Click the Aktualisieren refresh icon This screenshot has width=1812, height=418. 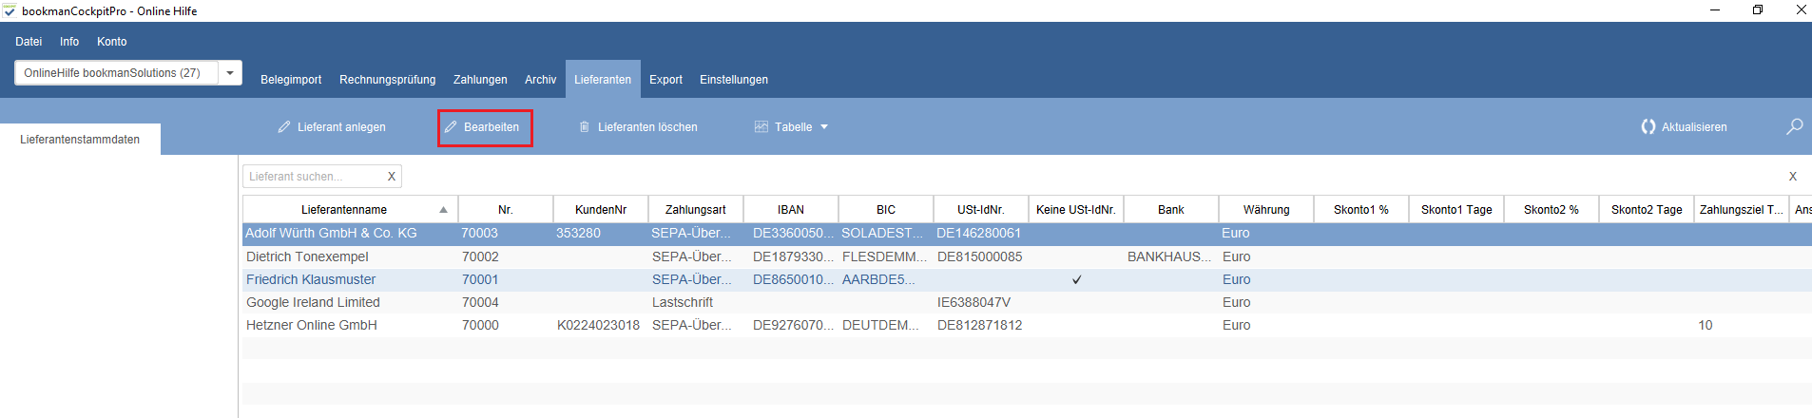click(1648, 126)
